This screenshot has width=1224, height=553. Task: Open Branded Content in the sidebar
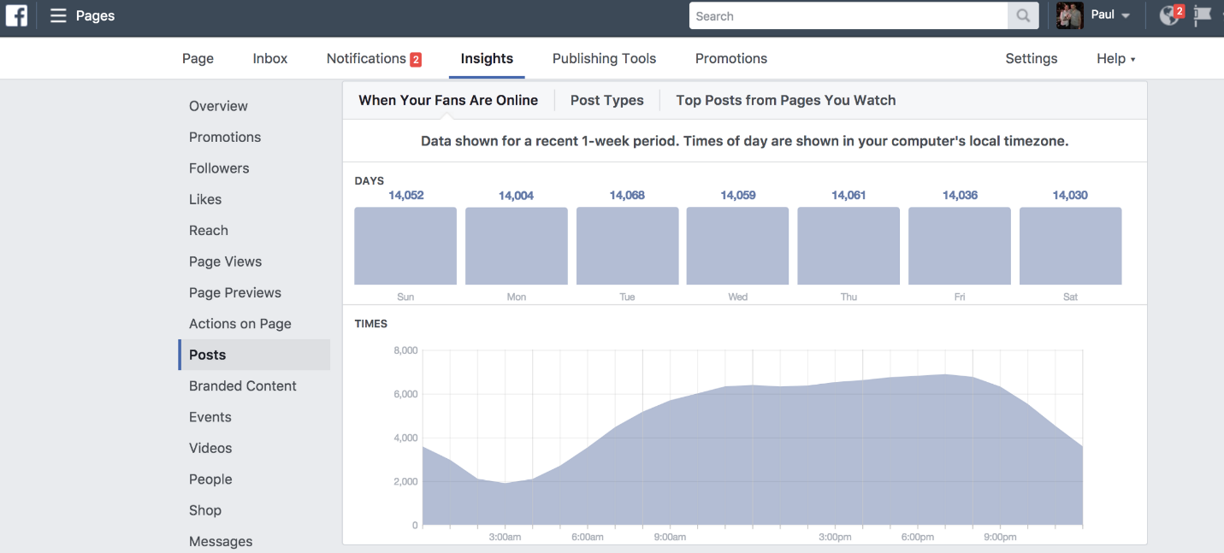click(x=243, y=385)
